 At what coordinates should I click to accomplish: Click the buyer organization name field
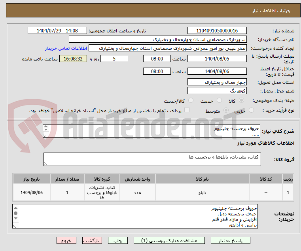click(x=157, y=40)
